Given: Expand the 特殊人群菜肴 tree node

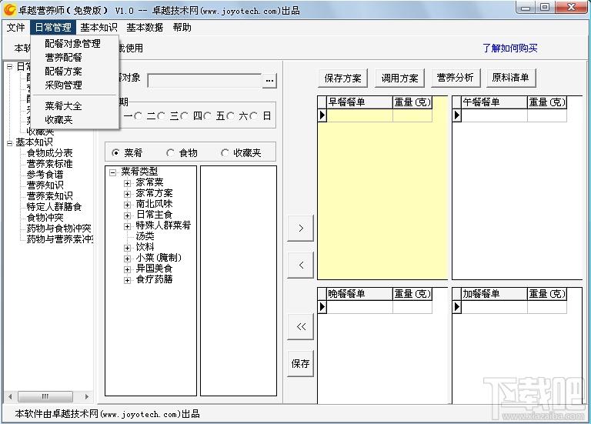Looking at the screenshot, I should click(x=128, y=226).
